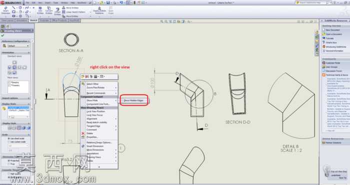Click the scale value dropdown field
This screenshot has height=185, width=350.
pos(18,146)
